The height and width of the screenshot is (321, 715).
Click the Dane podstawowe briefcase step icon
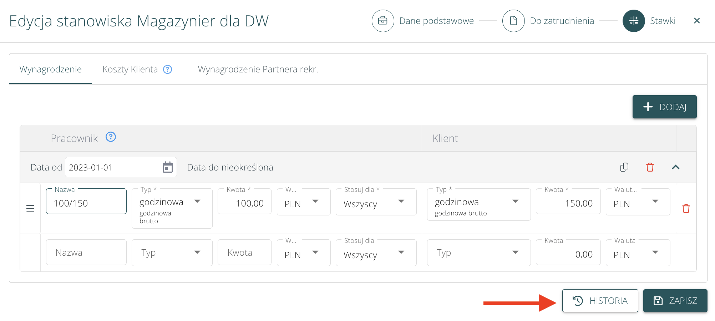382,21
